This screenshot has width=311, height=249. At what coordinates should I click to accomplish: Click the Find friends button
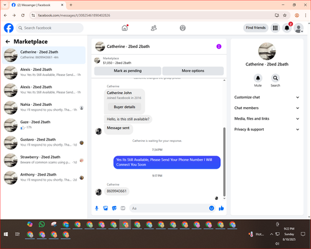click(256, 28)
